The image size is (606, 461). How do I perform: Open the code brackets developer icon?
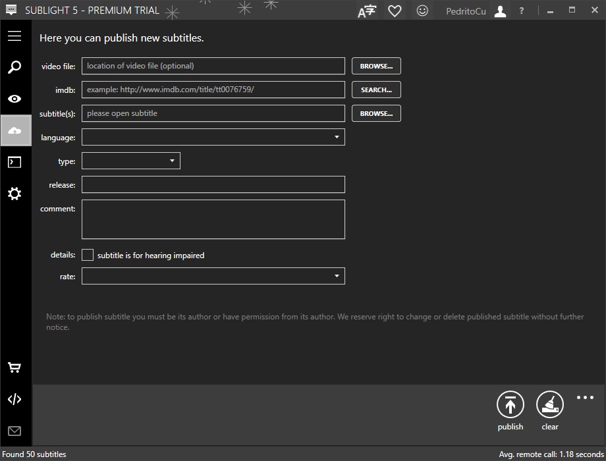point(14,399)
